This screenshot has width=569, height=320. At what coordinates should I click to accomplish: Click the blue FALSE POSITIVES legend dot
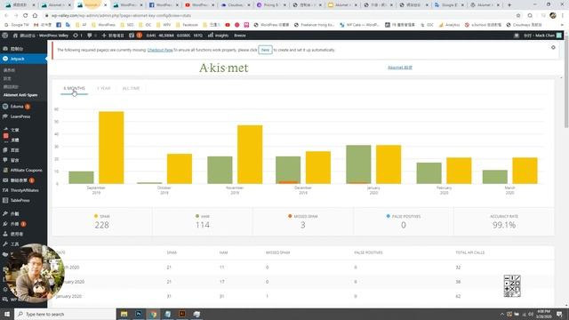(389, 216)
